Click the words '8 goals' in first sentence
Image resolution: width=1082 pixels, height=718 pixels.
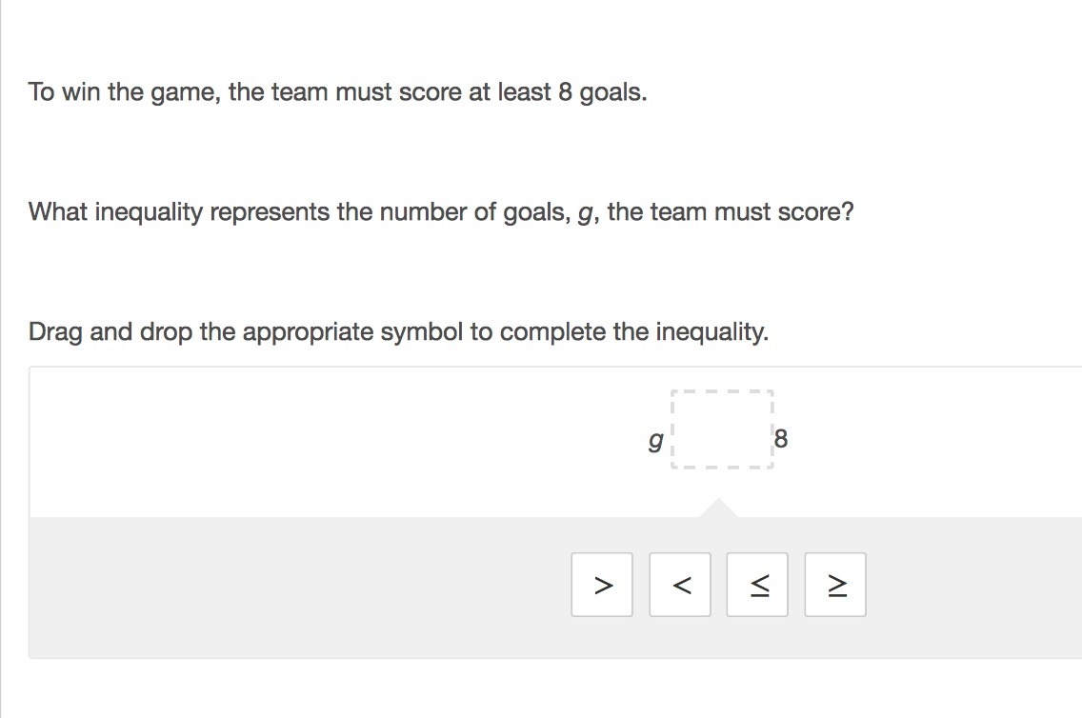(x=602, y=92)
